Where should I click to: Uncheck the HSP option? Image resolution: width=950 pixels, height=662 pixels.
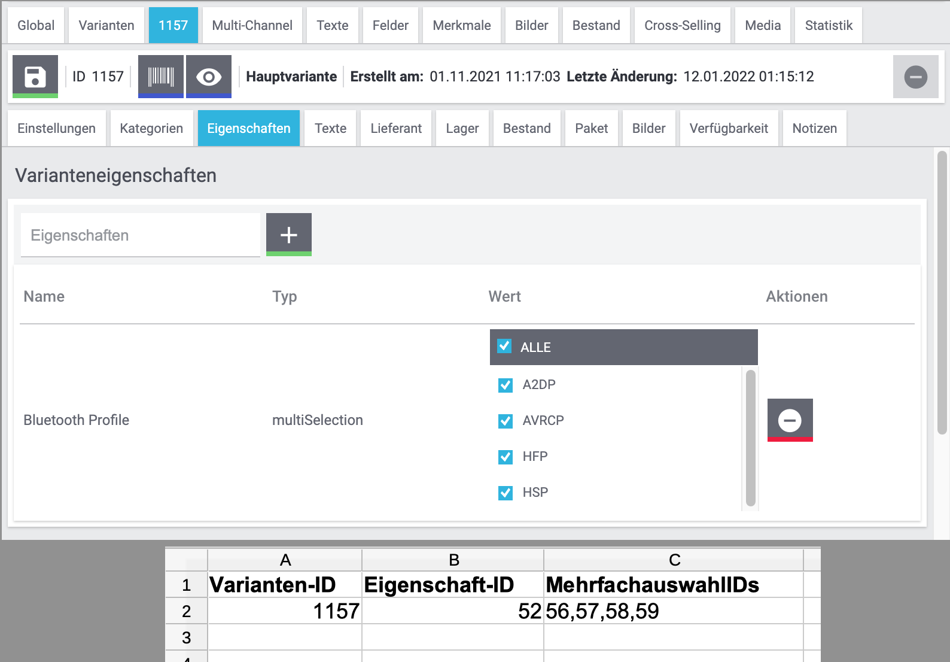(506, 493)
